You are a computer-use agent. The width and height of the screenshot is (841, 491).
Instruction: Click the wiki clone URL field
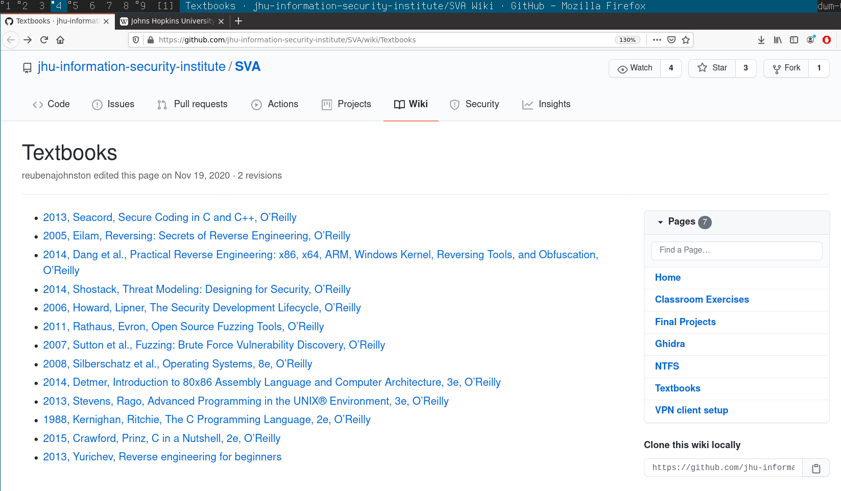(723, 468)
